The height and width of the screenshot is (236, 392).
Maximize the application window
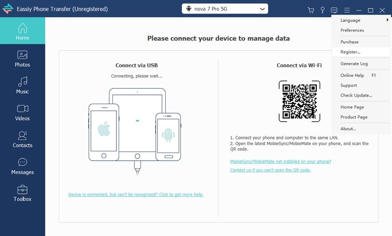(x=371, y=10)
